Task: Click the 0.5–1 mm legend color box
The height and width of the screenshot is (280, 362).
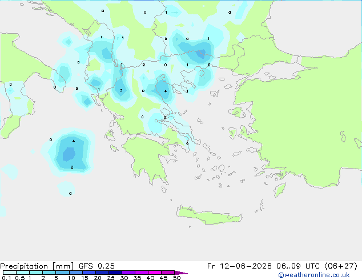Action: tap(23, 273)
